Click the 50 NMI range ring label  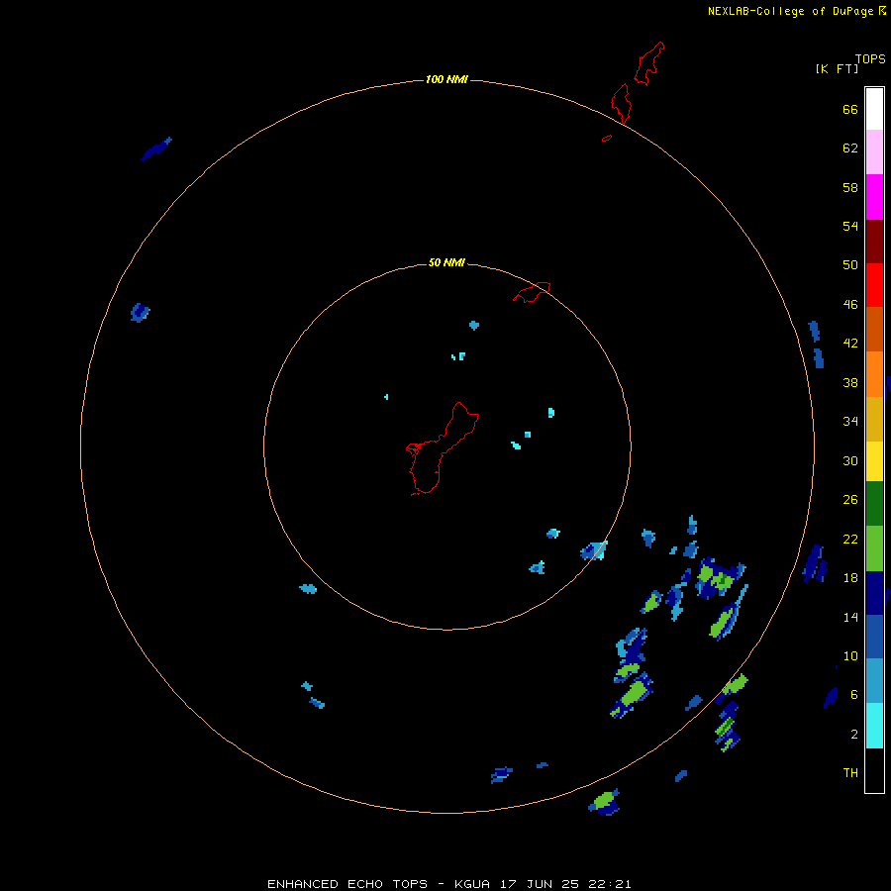[446, 262]
